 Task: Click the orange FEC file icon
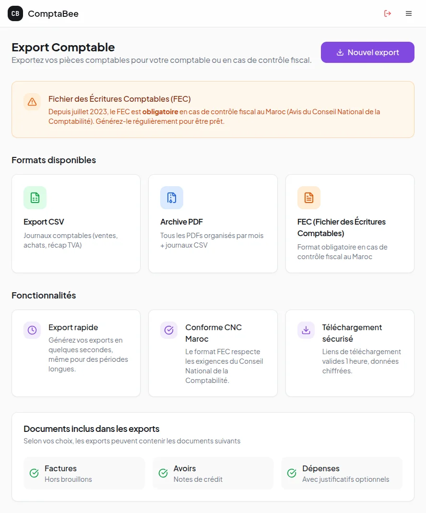pyautogui.click(x=309, y=198)
